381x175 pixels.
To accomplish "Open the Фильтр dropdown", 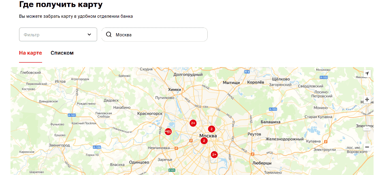I will [x=58, y=34].
